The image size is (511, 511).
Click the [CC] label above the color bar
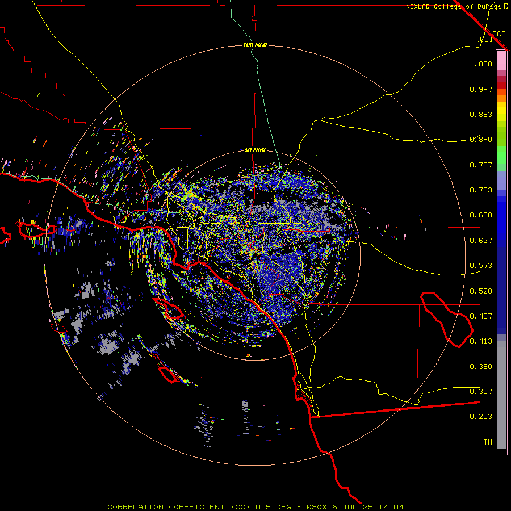click(485, 39)
